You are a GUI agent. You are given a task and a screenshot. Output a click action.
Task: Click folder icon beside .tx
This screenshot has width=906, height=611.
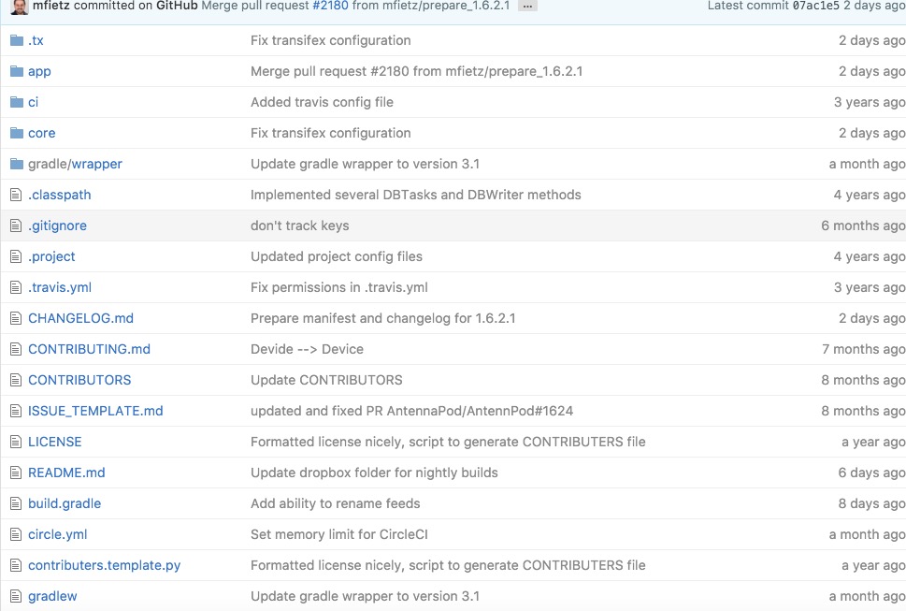tap(17, 40)
